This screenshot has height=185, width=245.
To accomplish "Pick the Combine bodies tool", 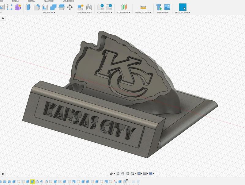I will pos(53,7).
